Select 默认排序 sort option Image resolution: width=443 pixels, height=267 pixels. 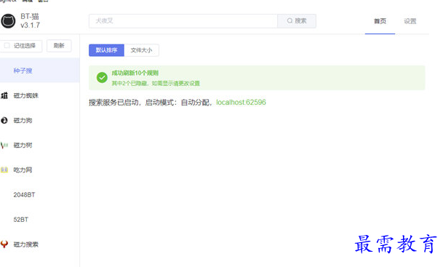click(106, 50)
